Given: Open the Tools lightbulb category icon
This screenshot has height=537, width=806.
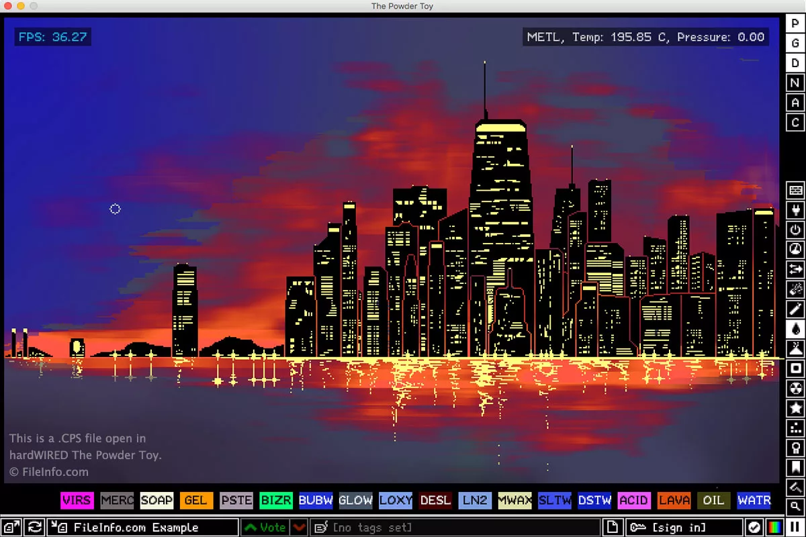Looking at the screenshot, I should click(796, 448).
